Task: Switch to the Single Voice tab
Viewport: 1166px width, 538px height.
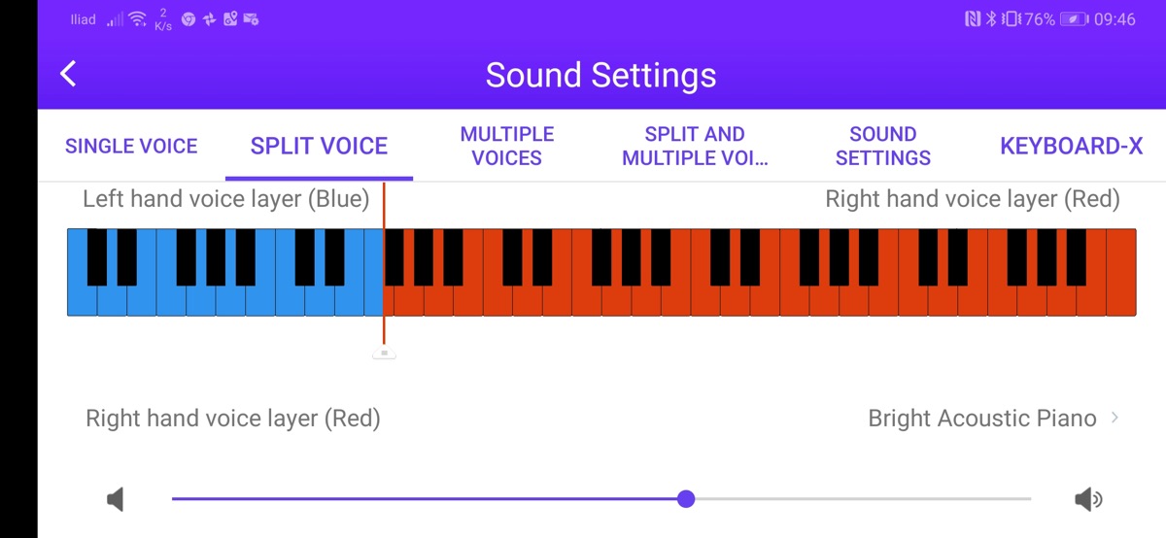Action: tap(131, 147)
